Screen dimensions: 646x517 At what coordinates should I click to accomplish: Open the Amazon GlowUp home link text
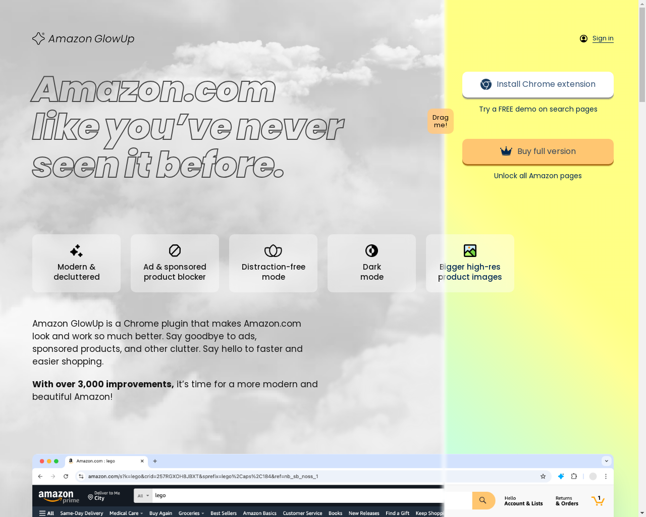[91, 39]
